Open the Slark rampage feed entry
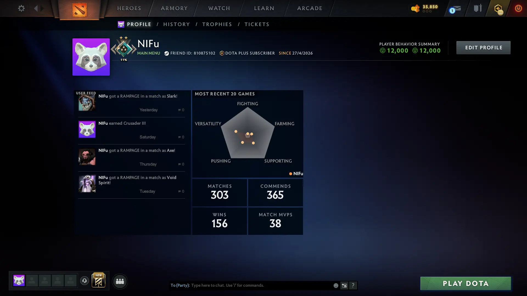The width and height of the screenshot is (527, 296). pyautogui.click(x=131, y=103)
